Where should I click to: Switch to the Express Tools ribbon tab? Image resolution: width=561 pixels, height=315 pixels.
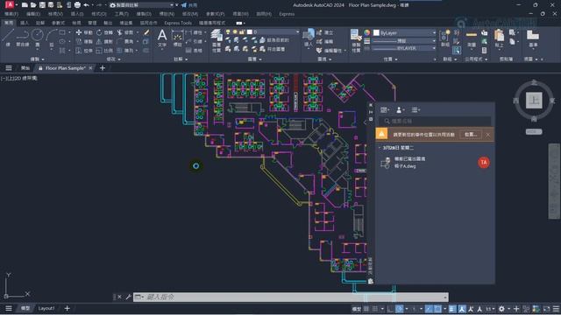(178, 23)
